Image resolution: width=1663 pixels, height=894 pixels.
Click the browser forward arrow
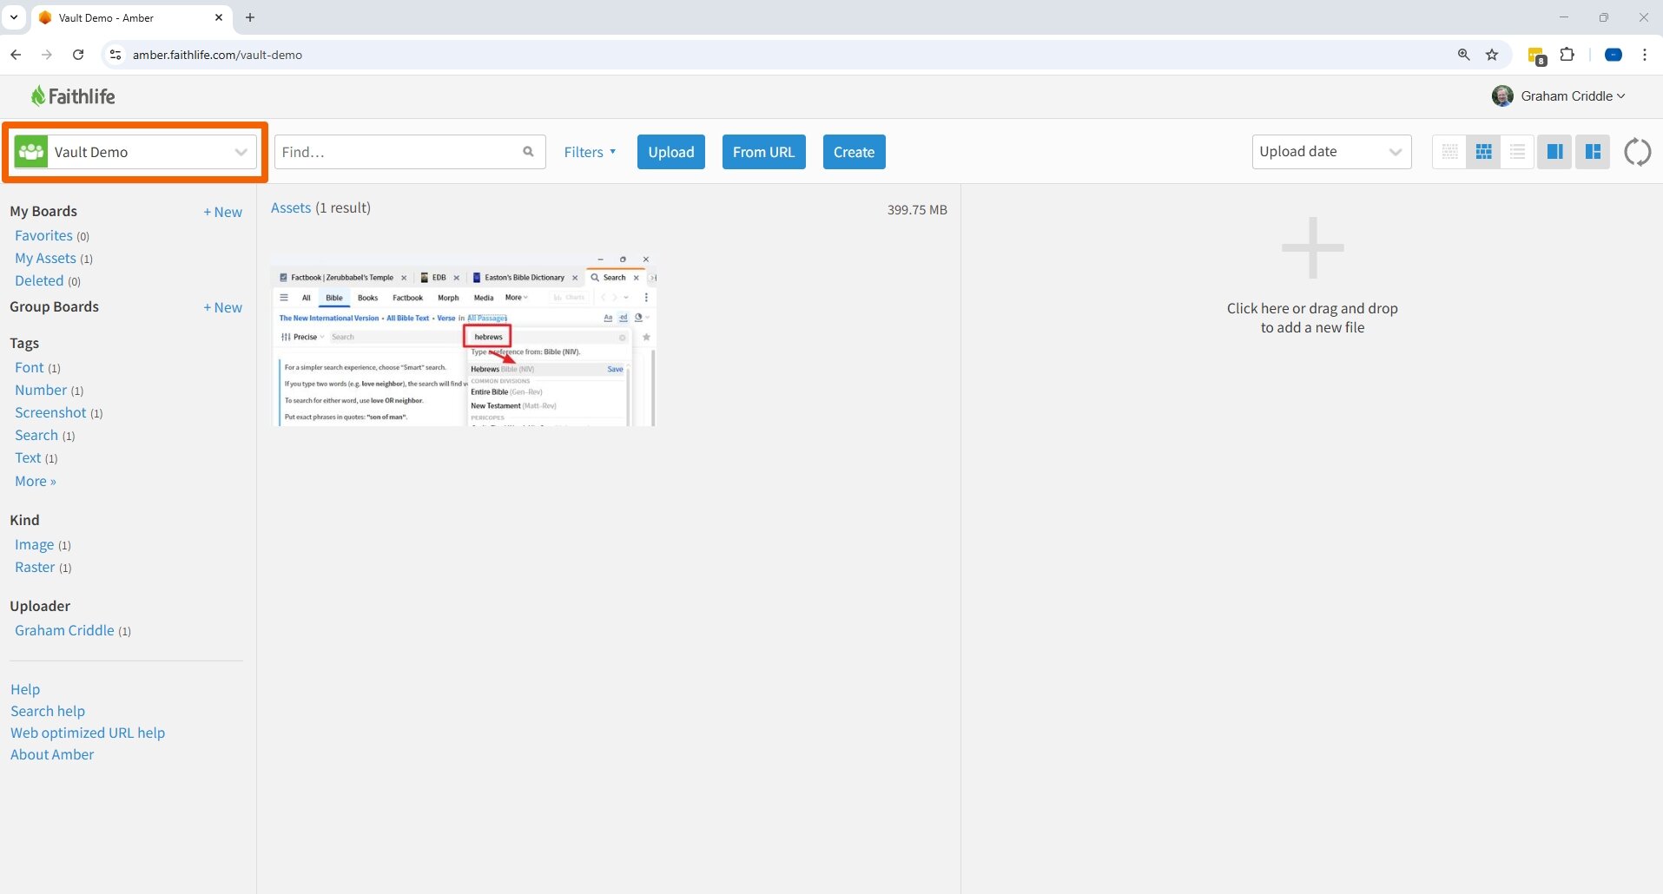(x=47, y=55)
